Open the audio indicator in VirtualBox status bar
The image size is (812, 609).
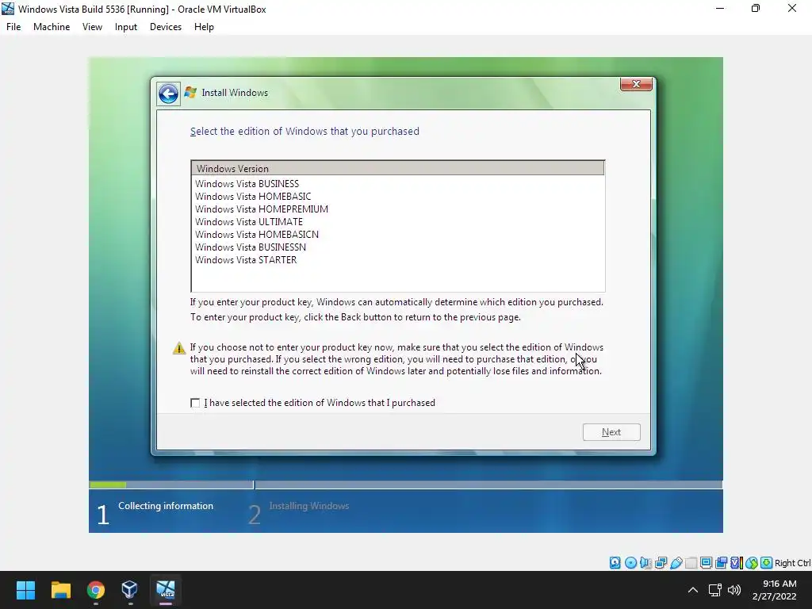click(x=645, y=563)
